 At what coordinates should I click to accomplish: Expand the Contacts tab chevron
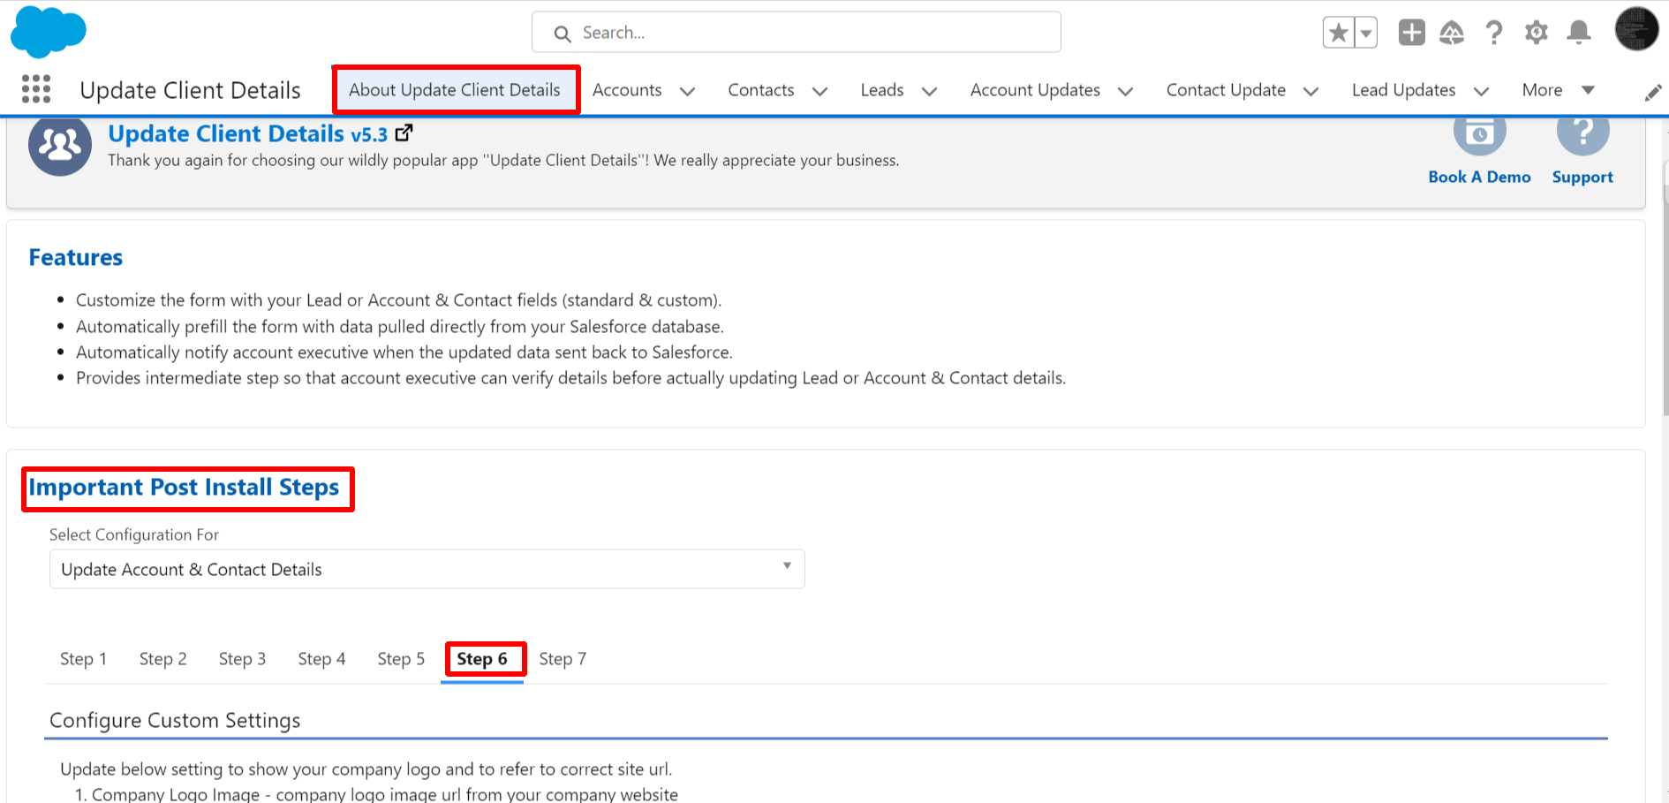point(819,91)
